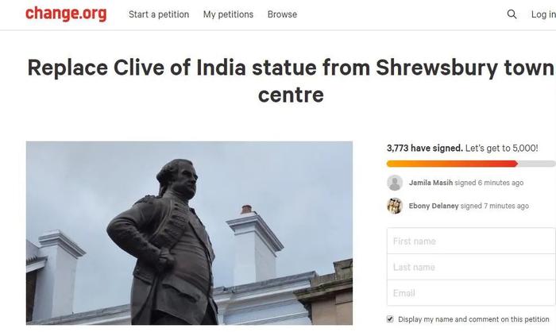Click Jamila Masih's default avatar
The height and width of the screenshot is (332, 556).
click(395, 183)
